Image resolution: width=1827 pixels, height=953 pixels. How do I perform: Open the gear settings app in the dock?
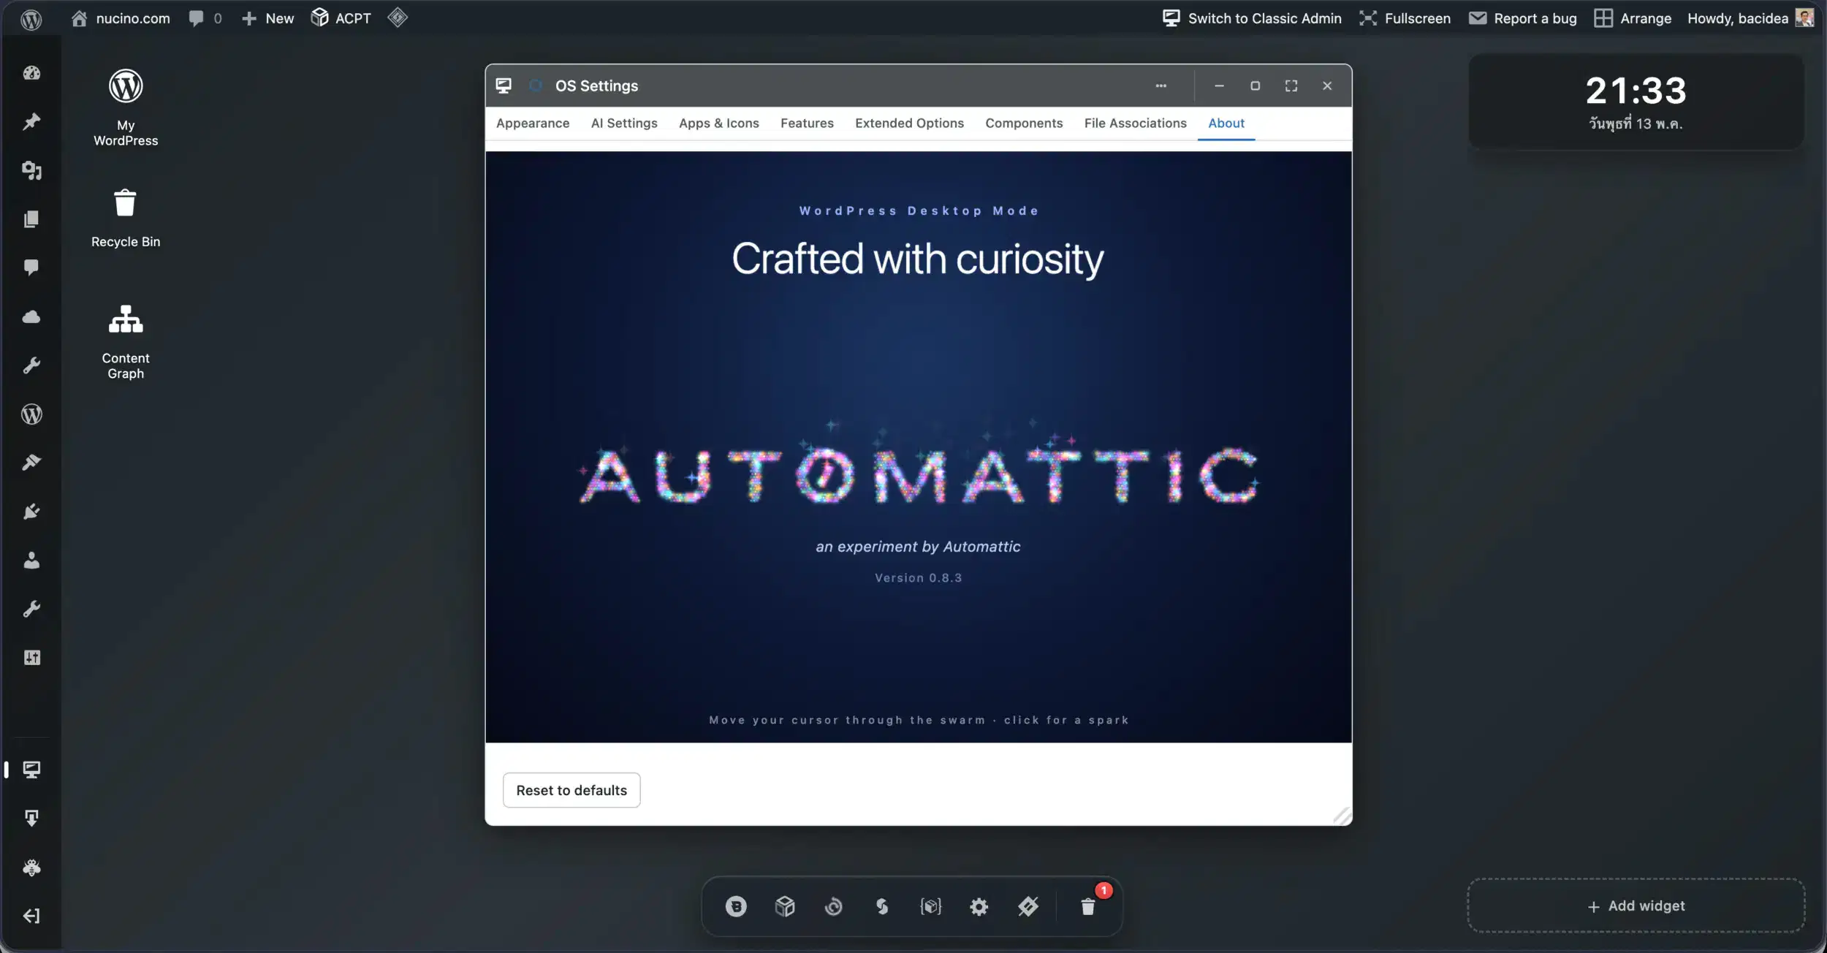(979, 906)
